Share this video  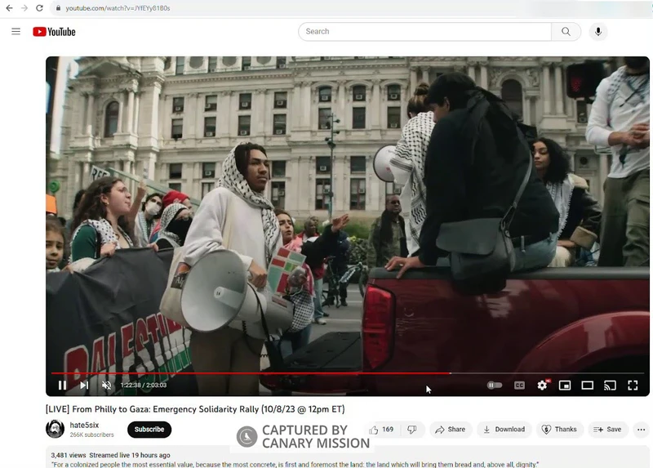pos(450,430)
